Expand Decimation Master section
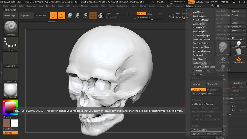This screenshot has width=247, height=139. point(201,39)
